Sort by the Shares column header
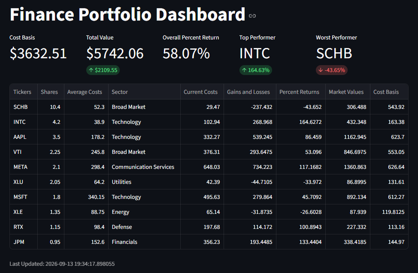 point(51,92)
